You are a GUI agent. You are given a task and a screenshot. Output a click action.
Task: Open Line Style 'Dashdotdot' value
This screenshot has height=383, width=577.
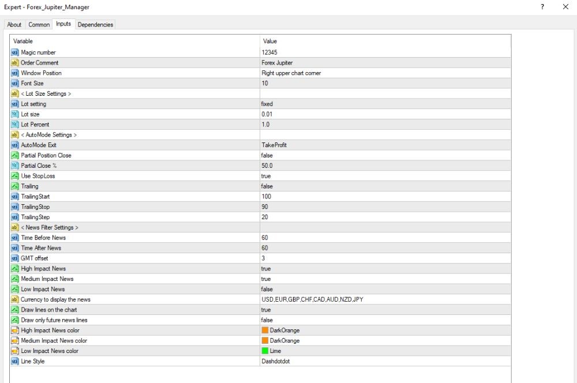point(276,362)
